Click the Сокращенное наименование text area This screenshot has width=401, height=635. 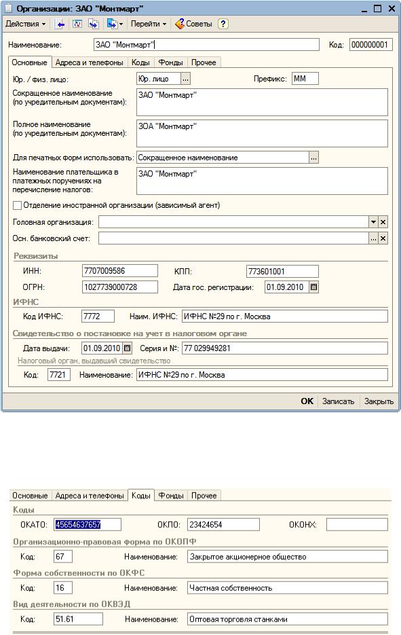tap(262, 102)
